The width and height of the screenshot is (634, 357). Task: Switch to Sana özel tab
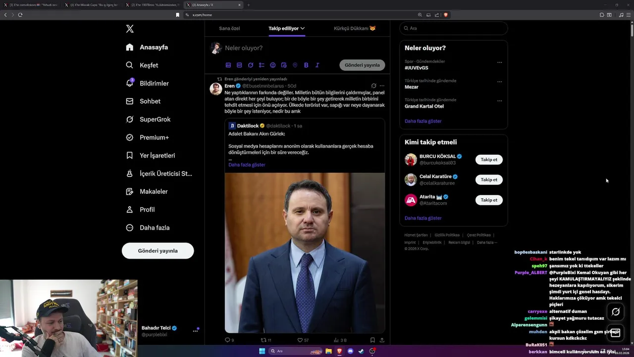coord(229,28)
